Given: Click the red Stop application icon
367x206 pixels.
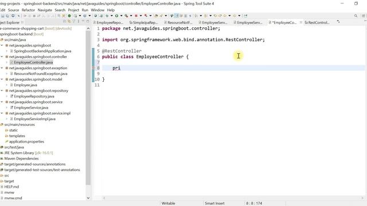Looking at the screenshot, I should (x=136, y=15).
